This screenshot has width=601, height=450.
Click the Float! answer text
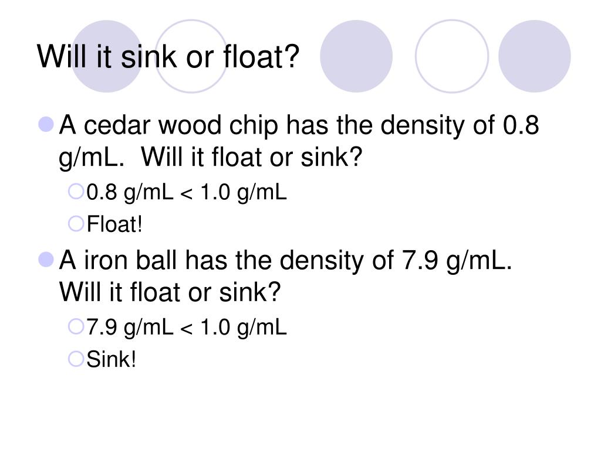114,224
